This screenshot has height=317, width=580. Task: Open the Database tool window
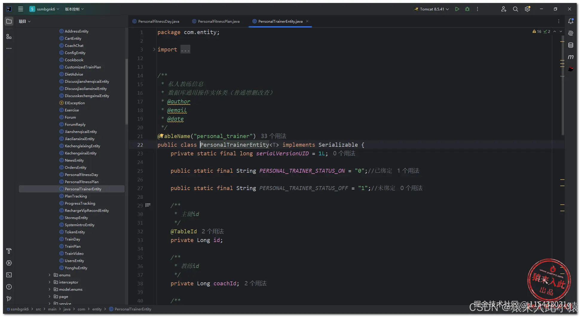(x=571, y=45)
